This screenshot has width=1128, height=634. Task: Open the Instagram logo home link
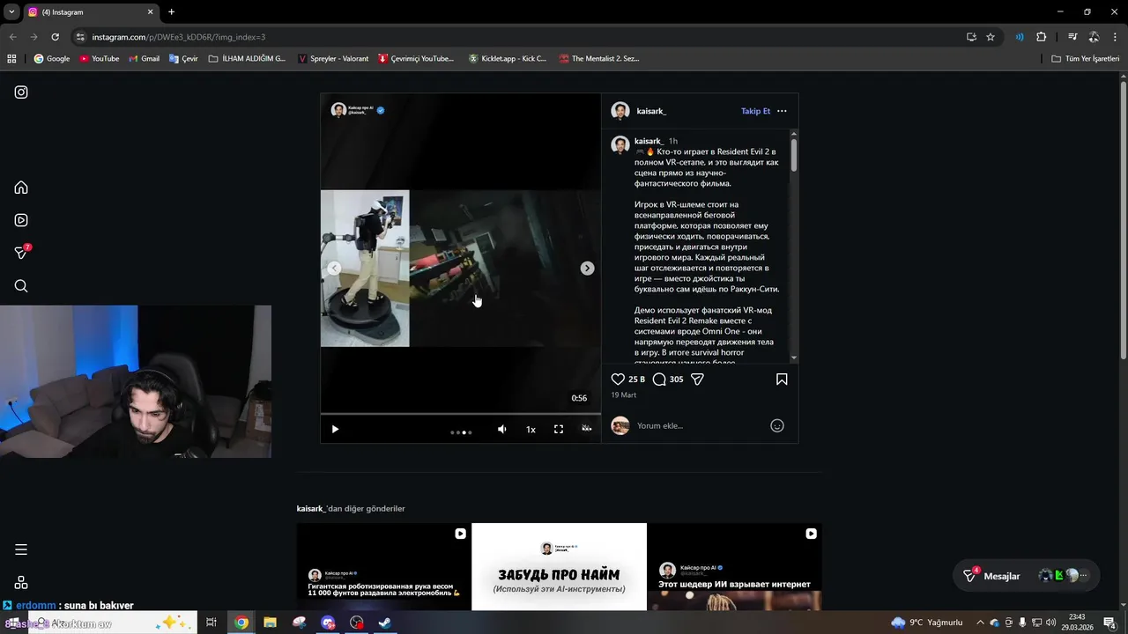click(21, 92)
